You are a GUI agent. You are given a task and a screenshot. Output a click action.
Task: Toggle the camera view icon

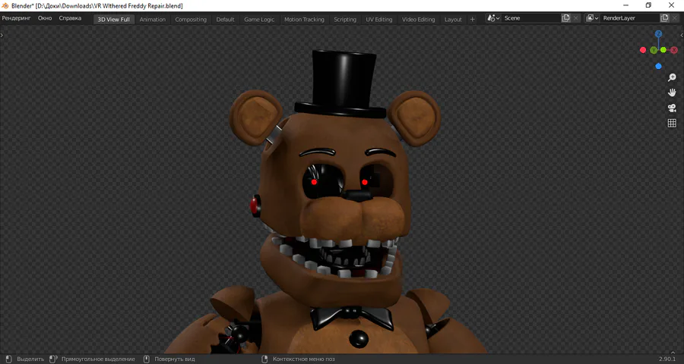click(672, 108)
